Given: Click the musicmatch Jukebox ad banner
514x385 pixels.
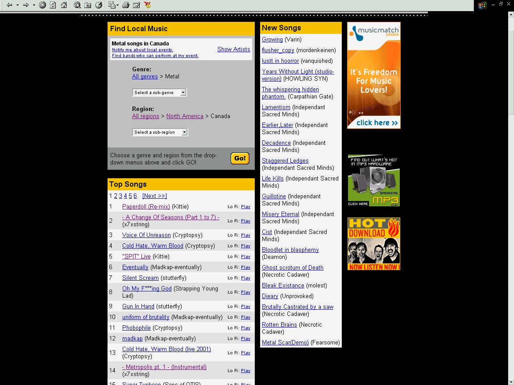Looking at the screenshot, I should point(374,75).
